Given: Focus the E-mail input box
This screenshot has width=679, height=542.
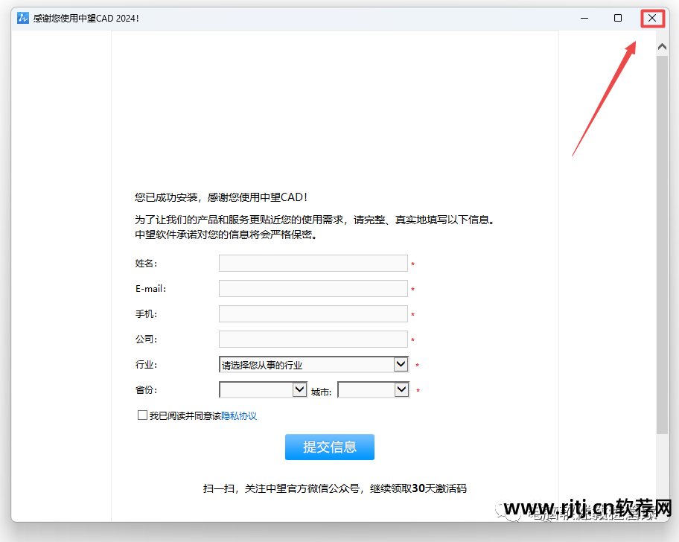Looking at the screenshot, I should pyautogui.click(x=313, y=288).
